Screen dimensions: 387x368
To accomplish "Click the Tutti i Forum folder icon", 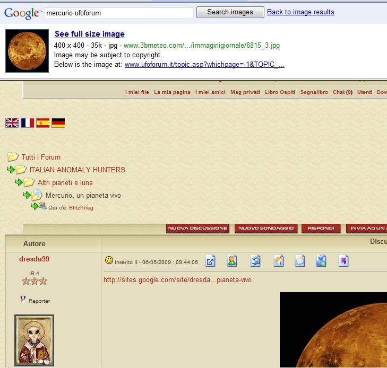I will pyautogui.click(x=13, y=157).
